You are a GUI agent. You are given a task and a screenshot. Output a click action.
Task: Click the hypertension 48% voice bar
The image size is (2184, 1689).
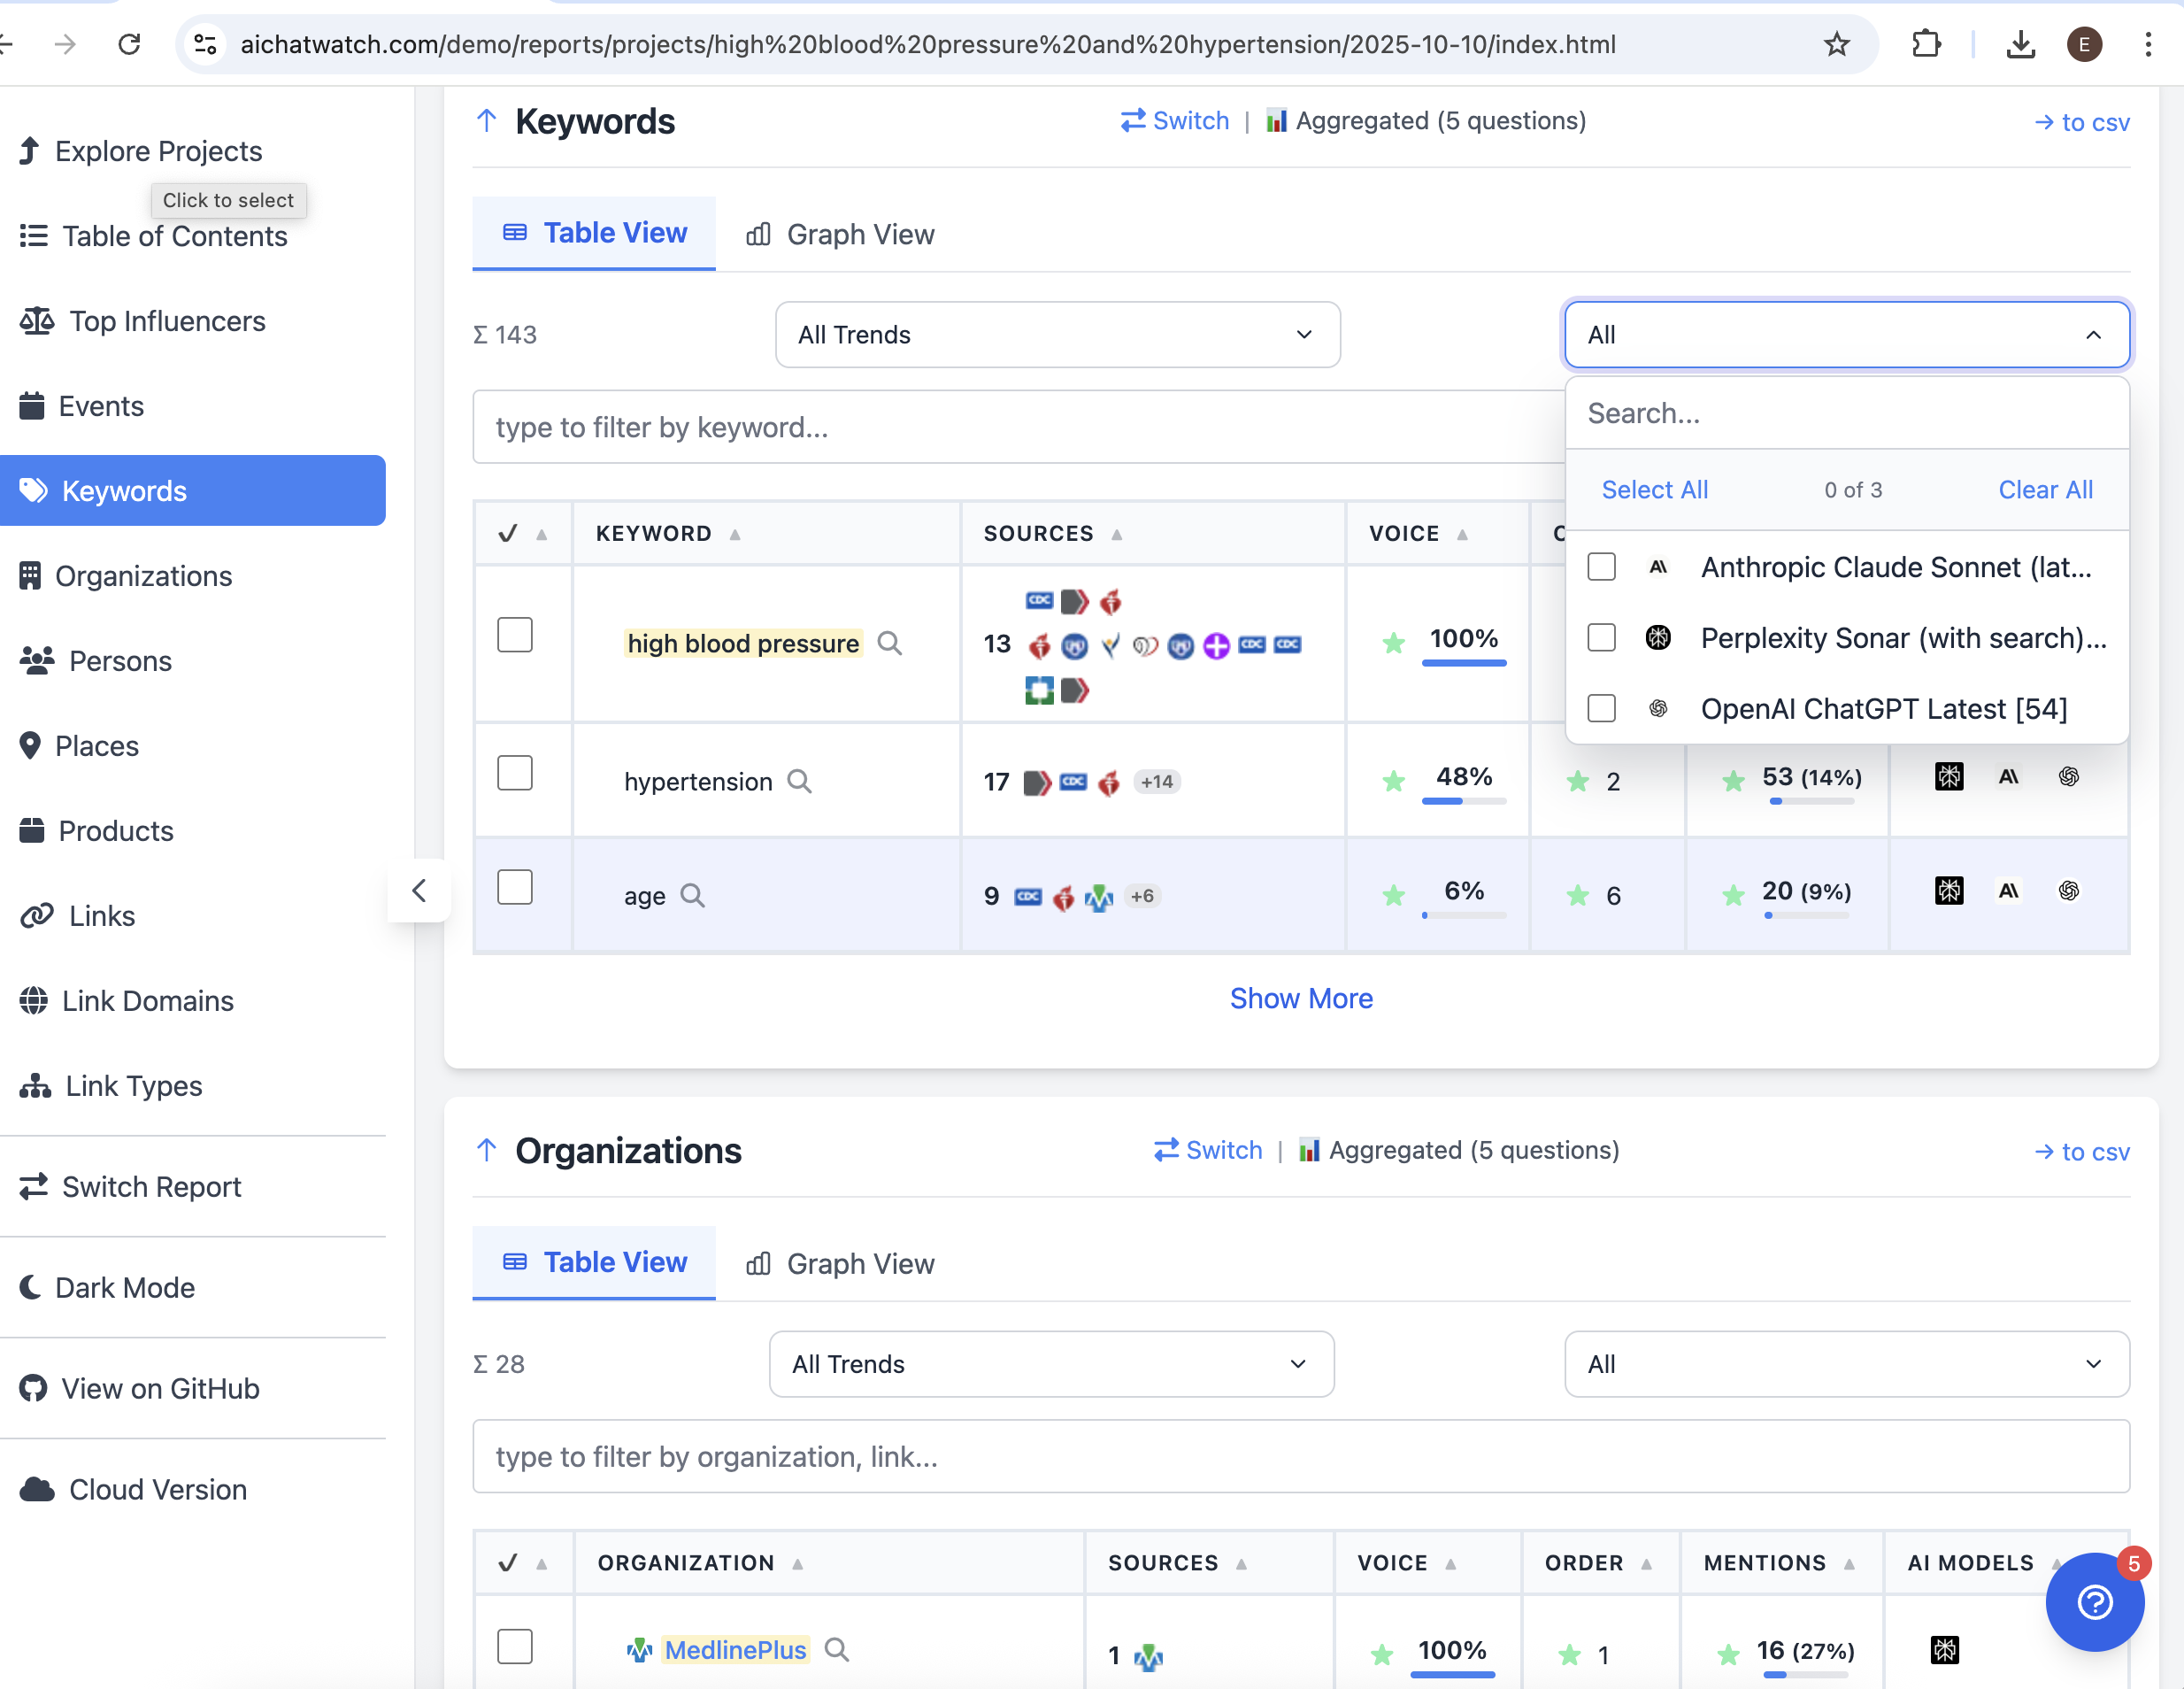click(x=1464, y=800)
